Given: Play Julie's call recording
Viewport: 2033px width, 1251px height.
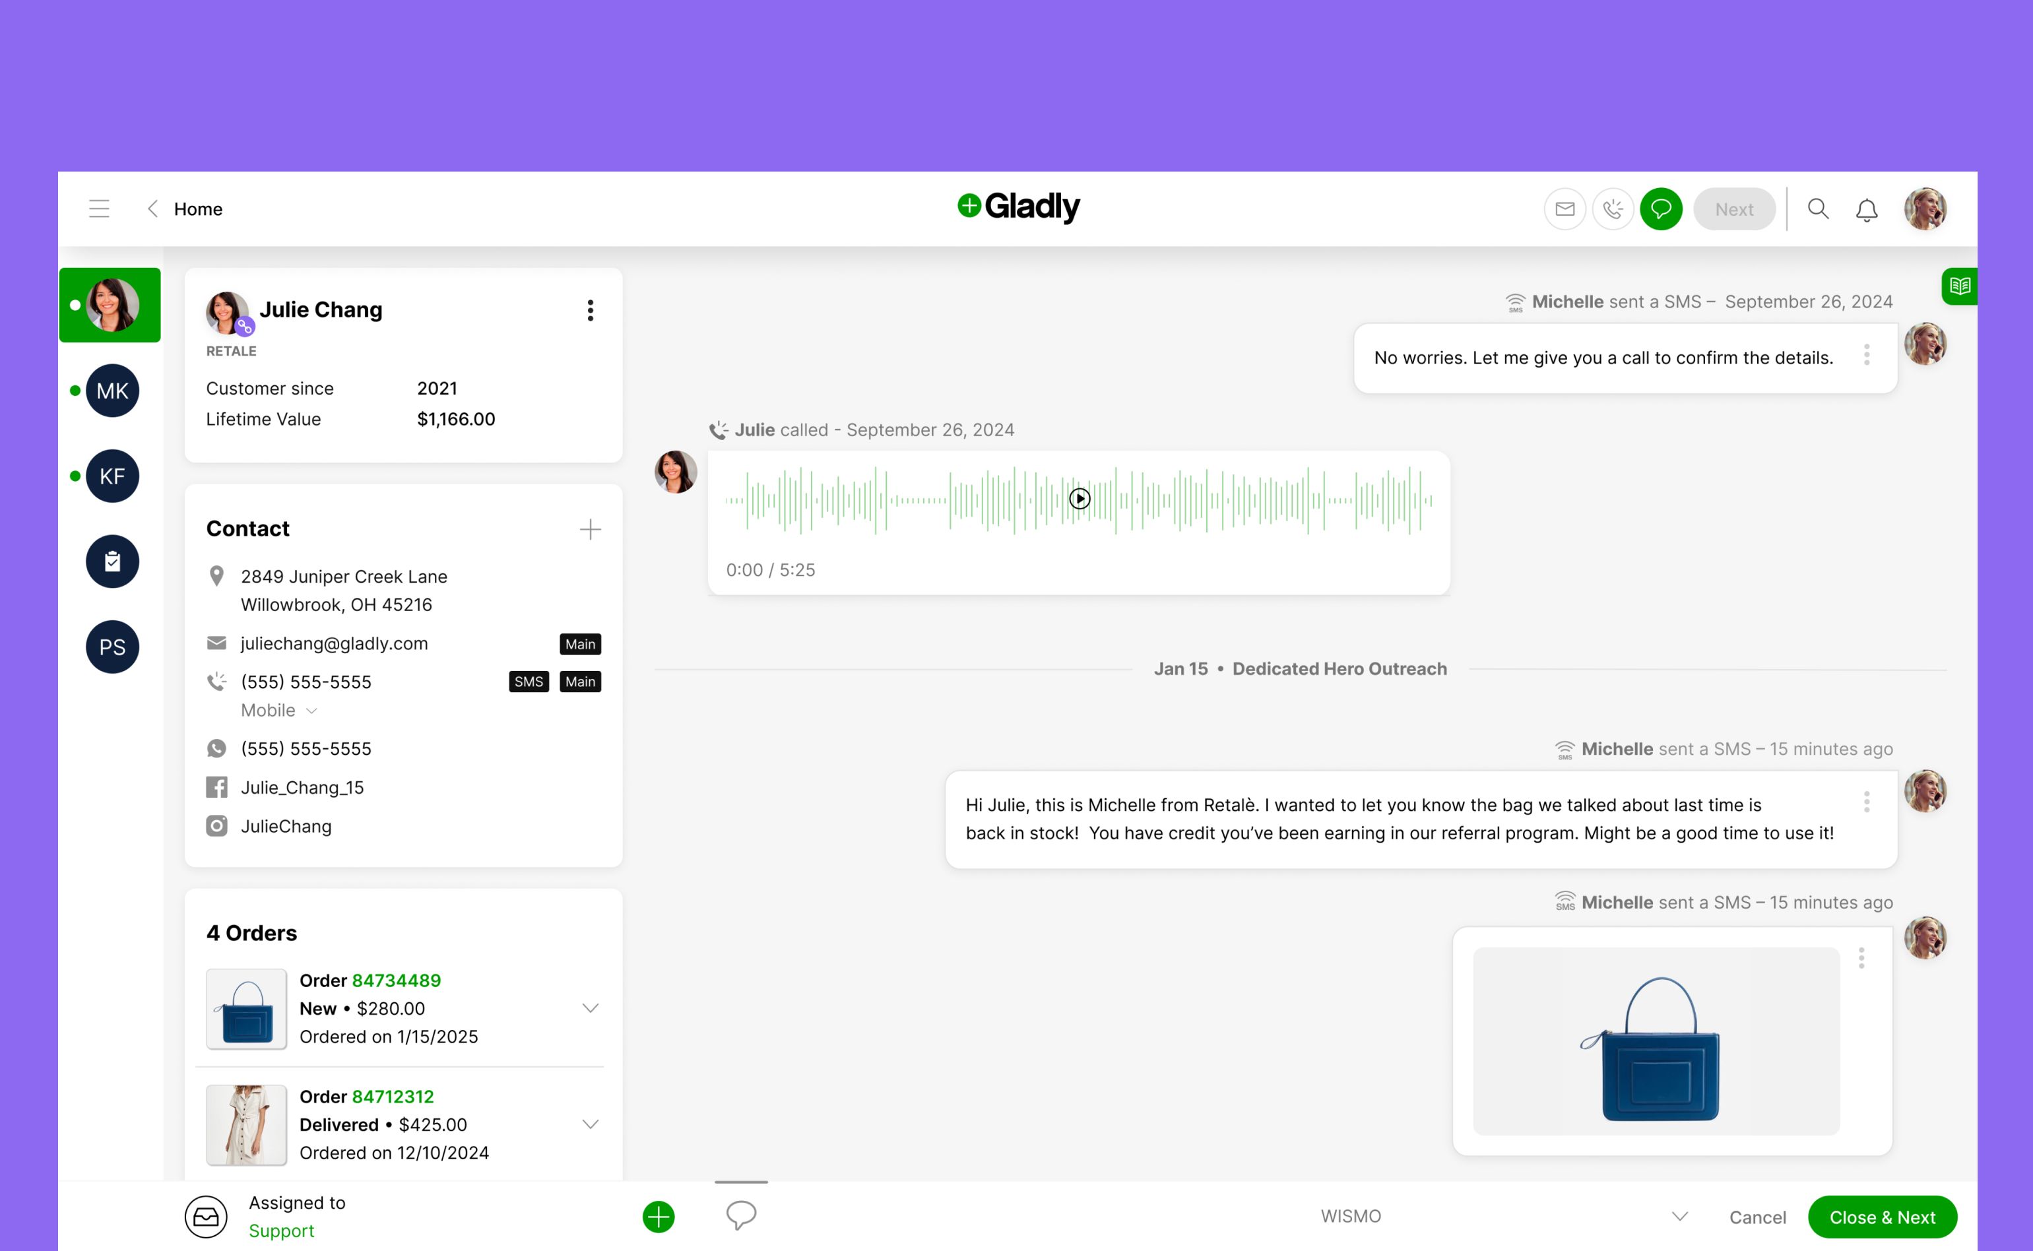Looking at the screenshot, I should (x=1079, y=499).
